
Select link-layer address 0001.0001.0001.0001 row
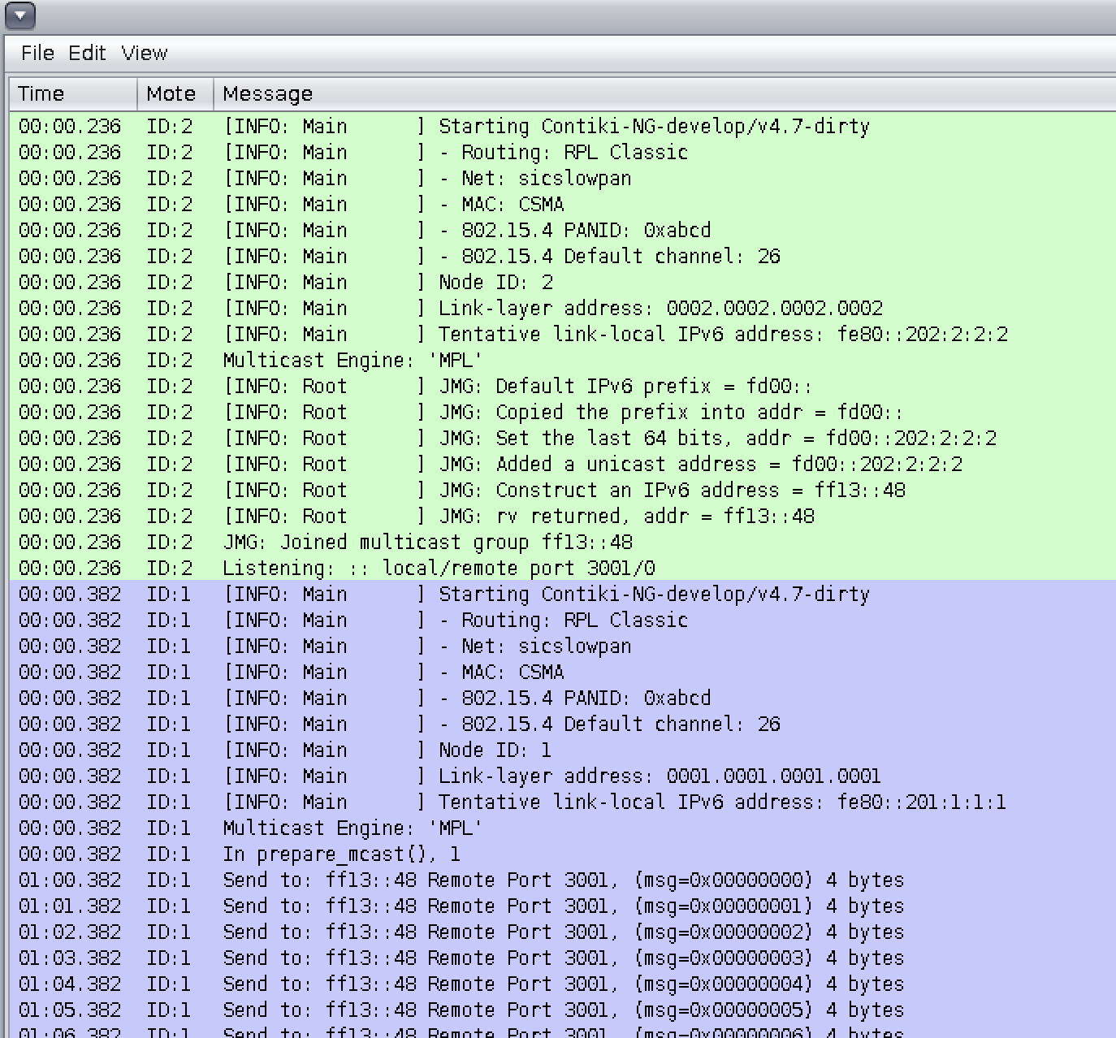point(563,776)
